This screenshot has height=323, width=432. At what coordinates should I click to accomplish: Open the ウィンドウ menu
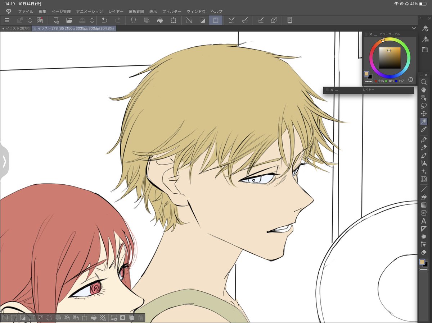click(x=196, y=11)
